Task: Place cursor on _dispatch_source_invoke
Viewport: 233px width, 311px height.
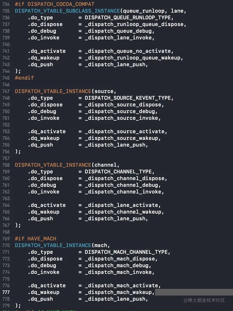Action: 121,118
